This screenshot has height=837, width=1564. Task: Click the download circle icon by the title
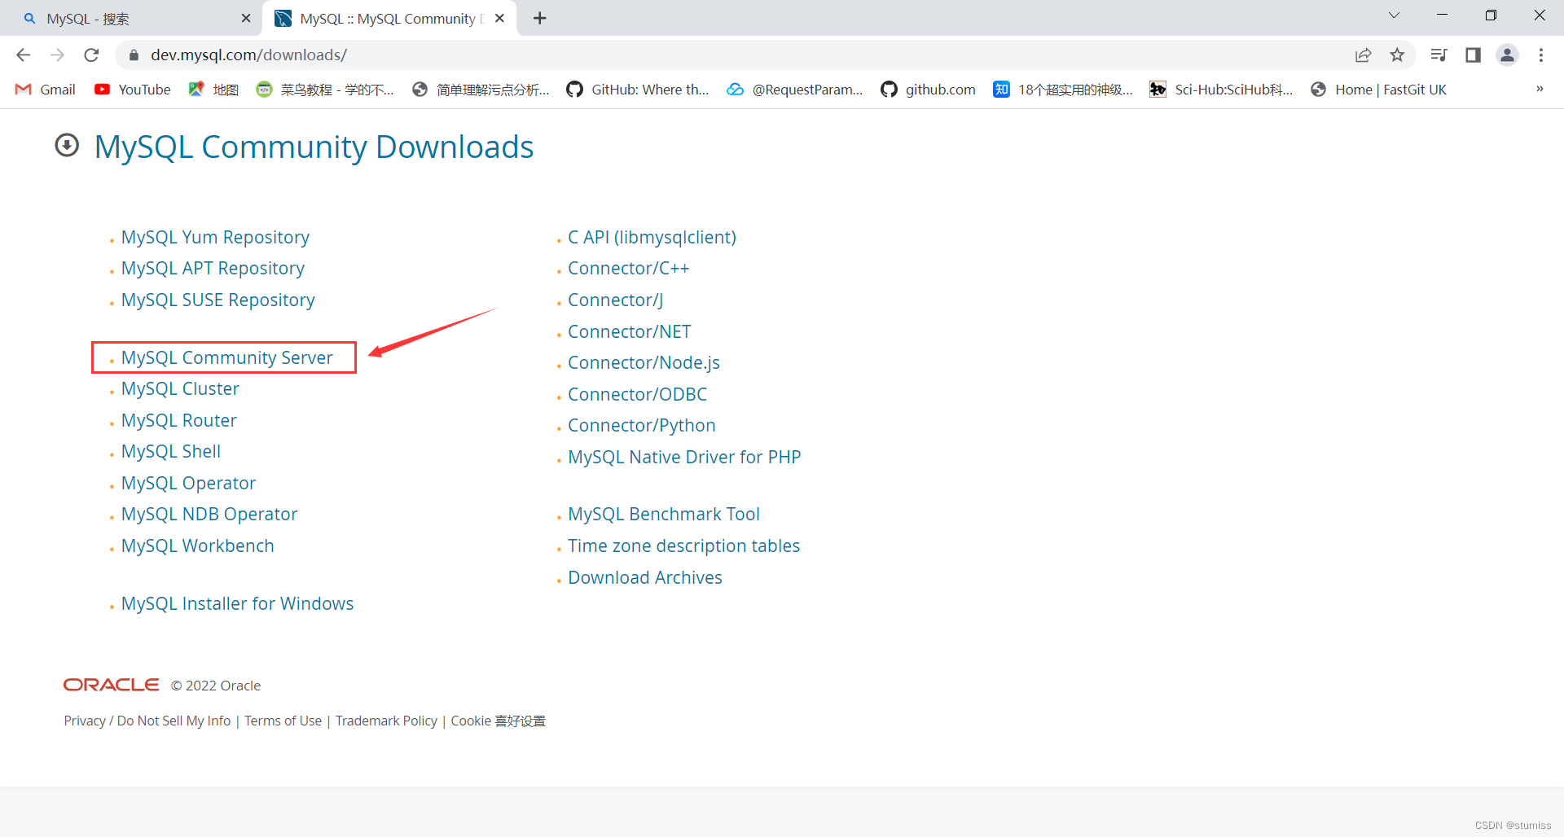(67, 146)
